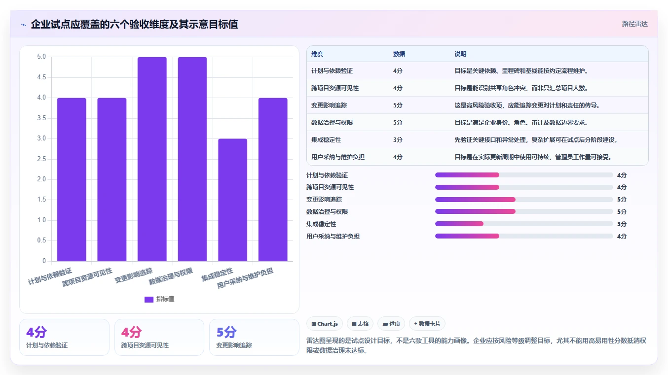Select the 计划与依赖验证 table row cell
The width and height of the screenshot is (668, 375).
pos(332,71)
